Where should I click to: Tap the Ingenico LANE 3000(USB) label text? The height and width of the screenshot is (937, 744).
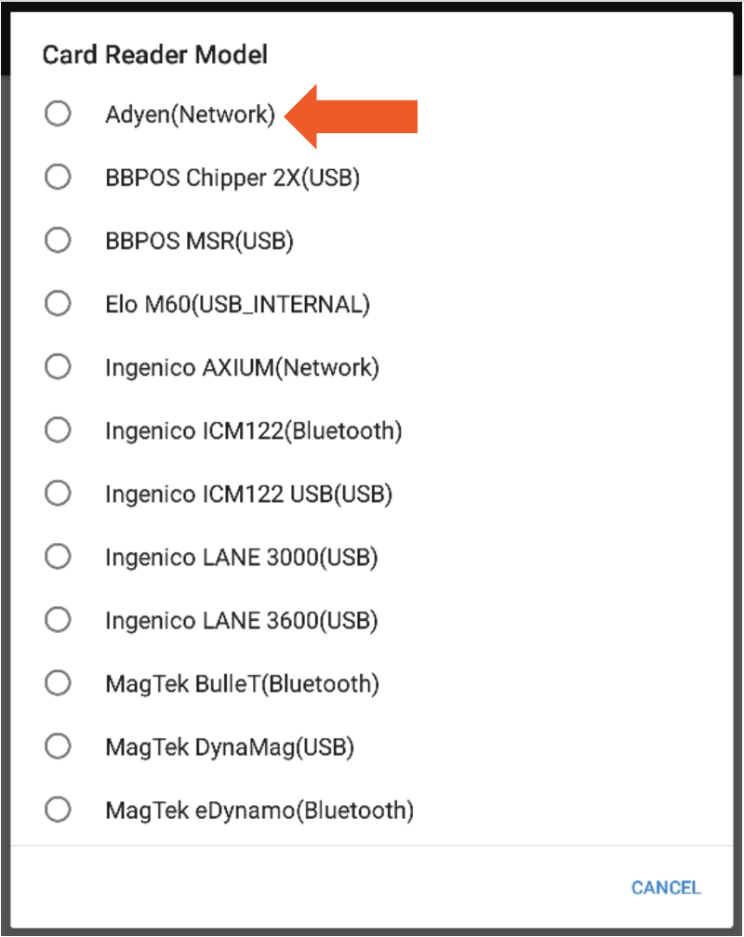tap(241, 558)
